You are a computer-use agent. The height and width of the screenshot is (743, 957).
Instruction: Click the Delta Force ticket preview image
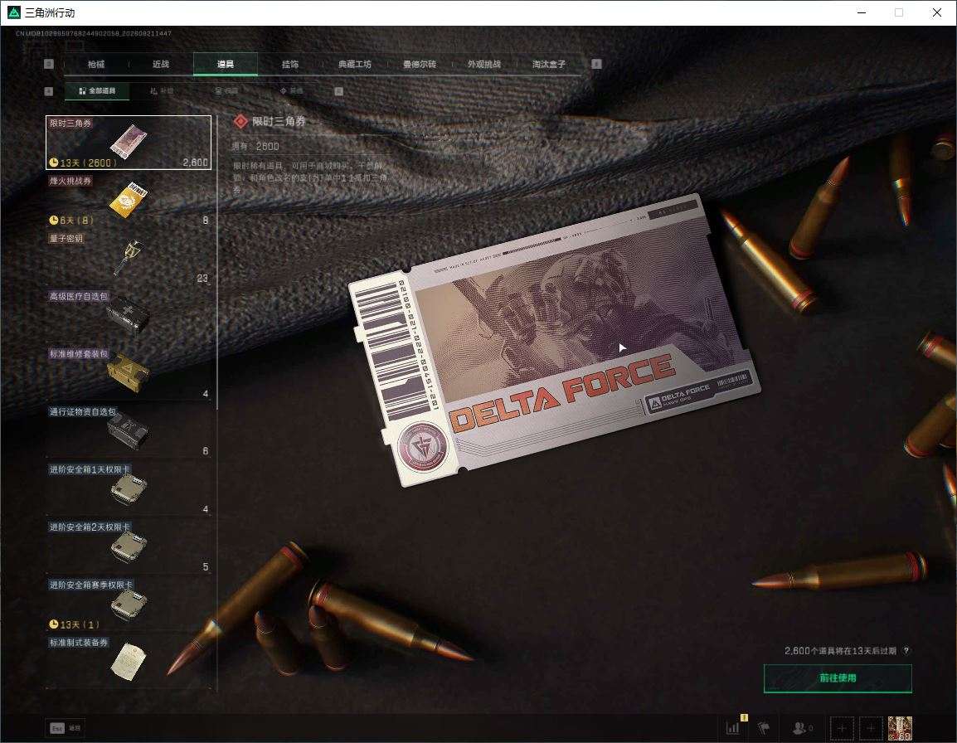[555, 340]
